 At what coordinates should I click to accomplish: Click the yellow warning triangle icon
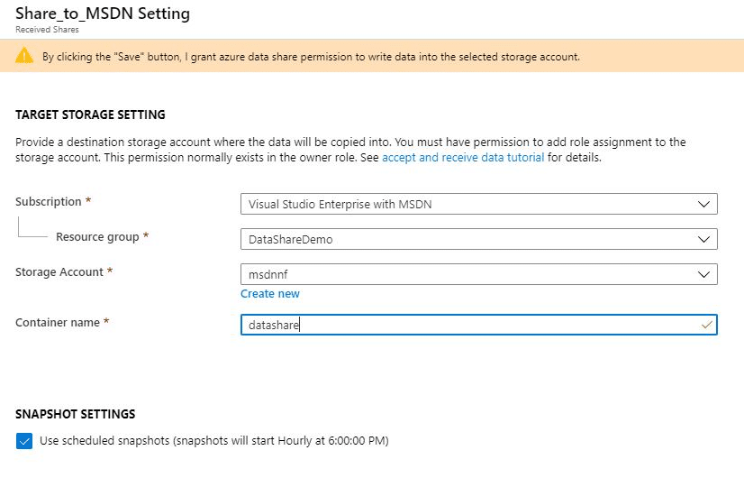(x=24, y=56)
